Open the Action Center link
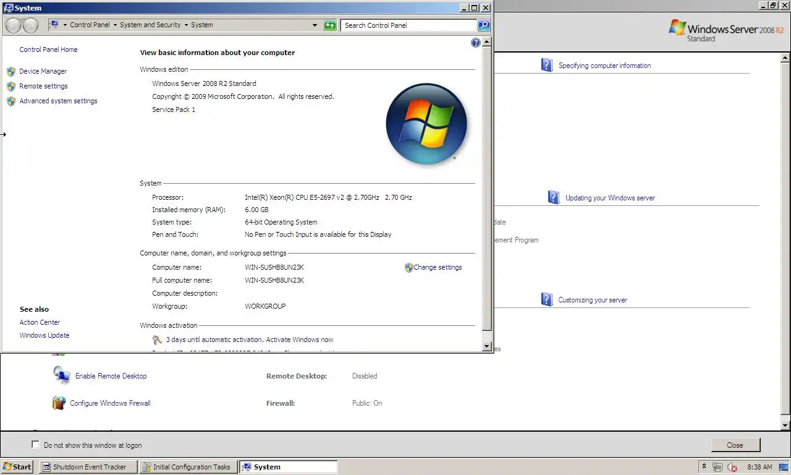The width and height of the screenshot is (791, 475). (x=40, y=322)
